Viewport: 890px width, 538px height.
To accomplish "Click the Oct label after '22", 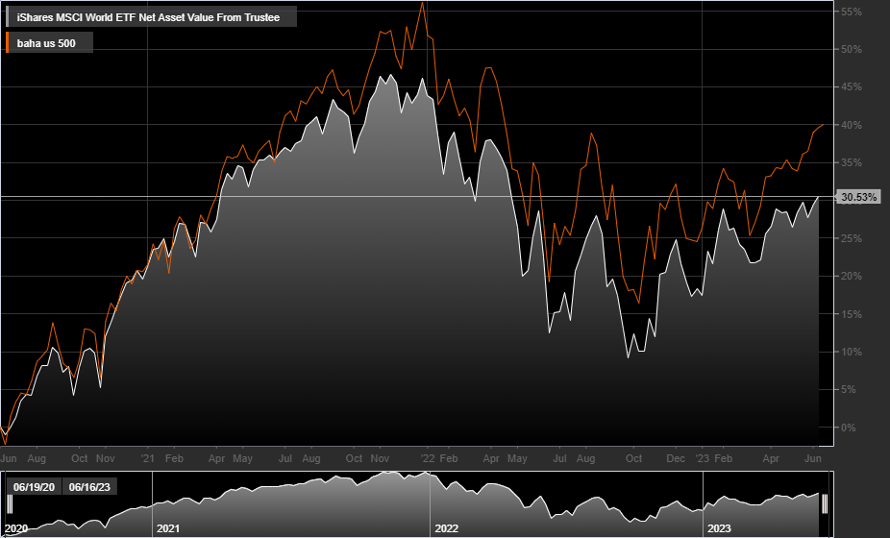I will click(633, 458).
